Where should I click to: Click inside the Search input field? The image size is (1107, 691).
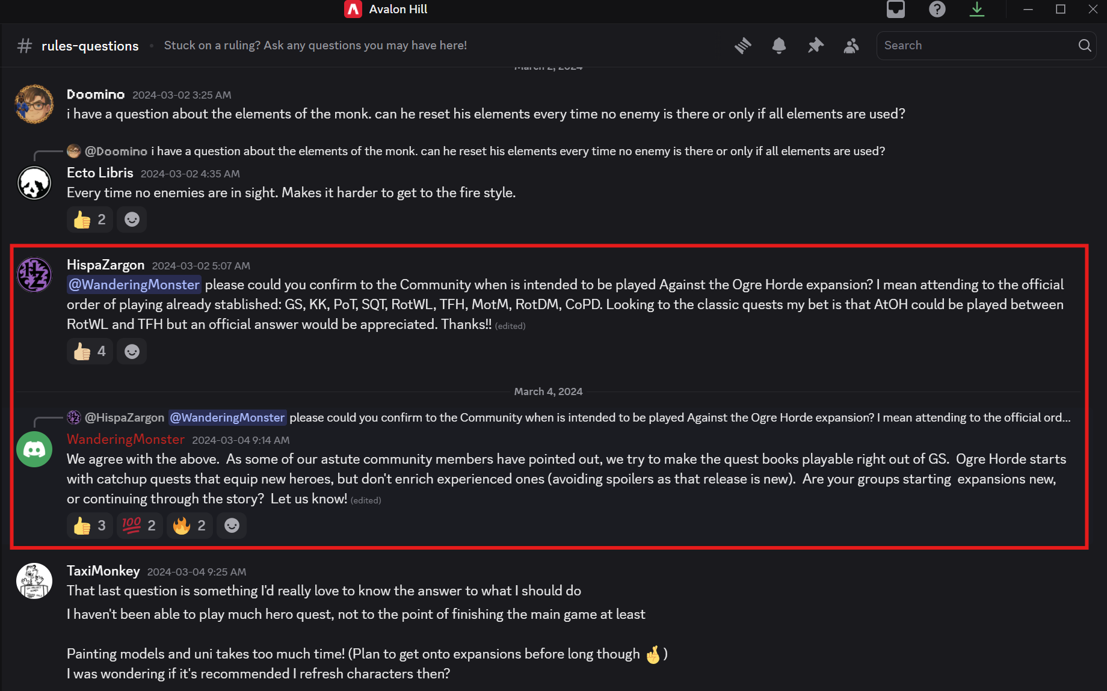pyautogui.click(x=975, y=46)
